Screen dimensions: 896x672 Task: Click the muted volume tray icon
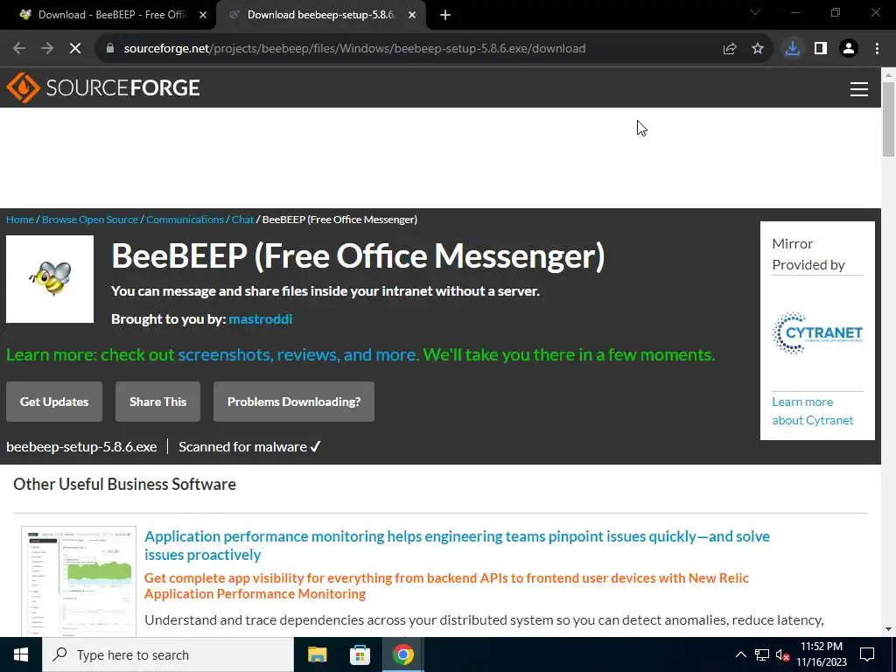[782, 654]
